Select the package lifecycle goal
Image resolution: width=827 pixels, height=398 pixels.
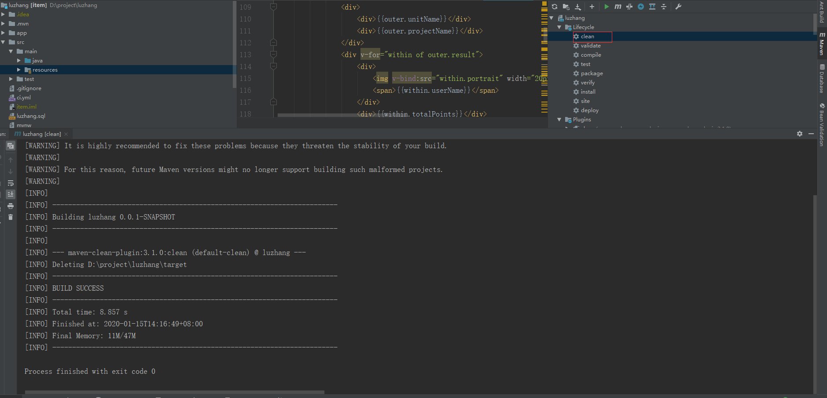pyautogui.click(x=592, y=73)
